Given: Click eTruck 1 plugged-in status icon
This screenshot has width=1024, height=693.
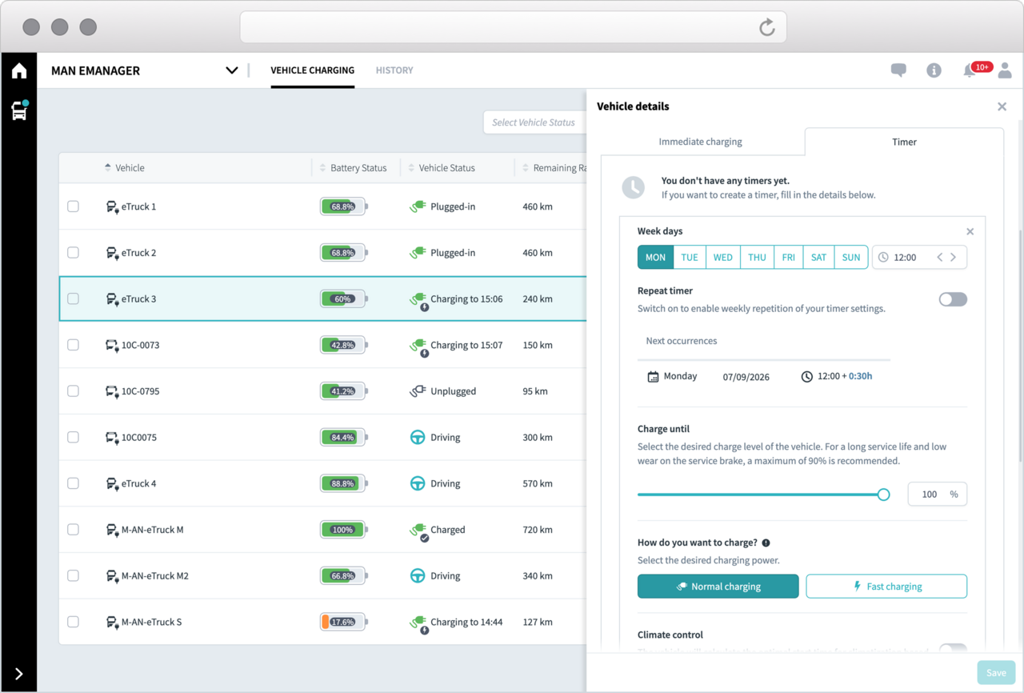Looking at the screenshot, I should [x=418, y=206].
